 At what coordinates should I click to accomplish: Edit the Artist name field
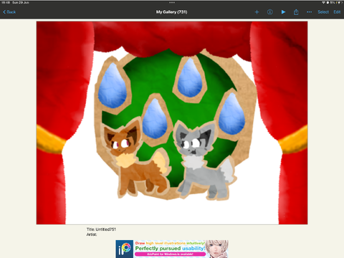[x=92, y=234]
